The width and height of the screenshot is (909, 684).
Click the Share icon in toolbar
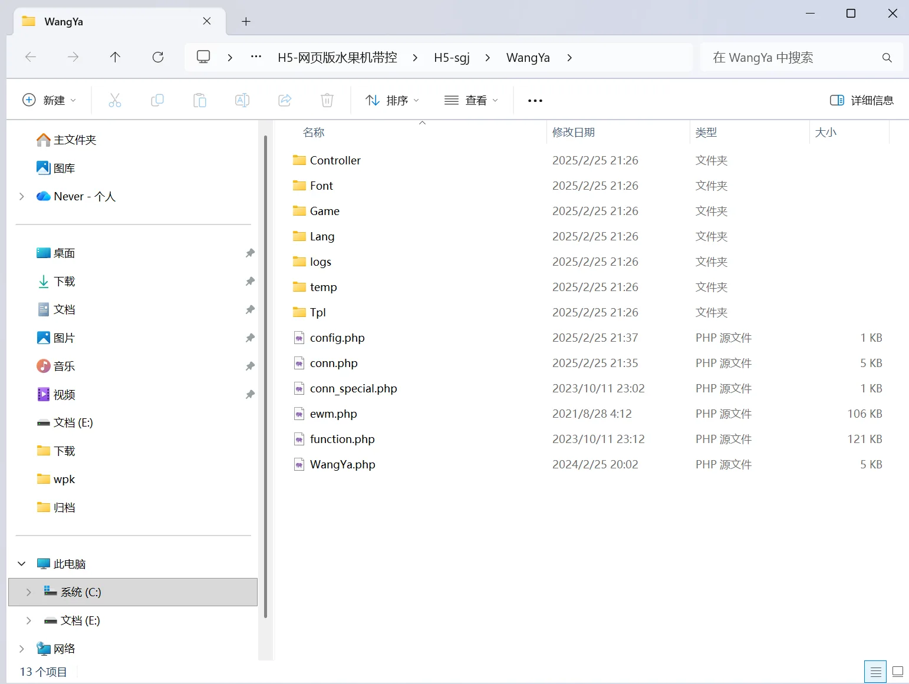(x=285, y=100)
